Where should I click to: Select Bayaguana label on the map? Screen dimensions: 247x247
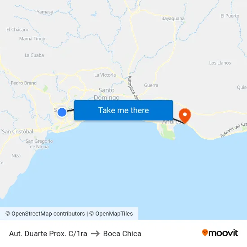[x=173, y=18]
